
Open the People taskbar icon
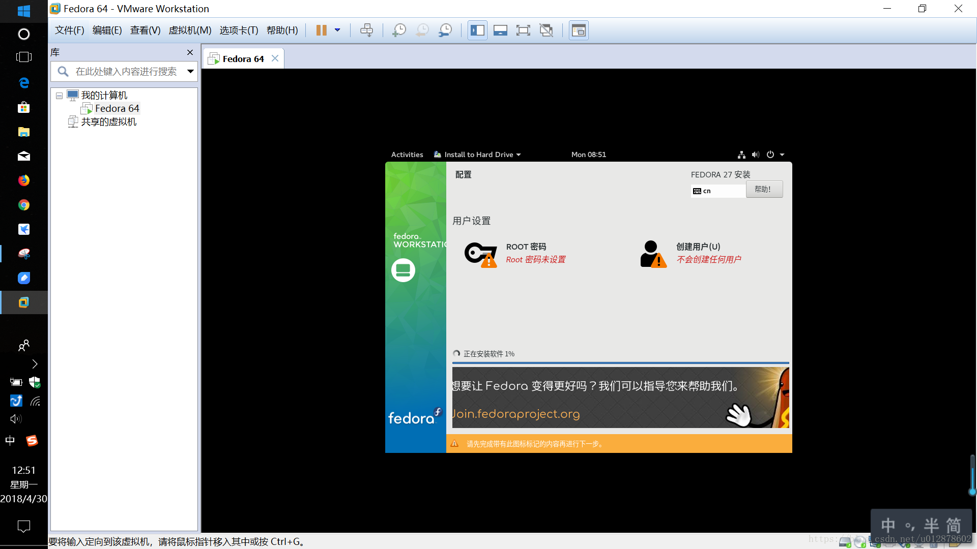click(23, 346)
